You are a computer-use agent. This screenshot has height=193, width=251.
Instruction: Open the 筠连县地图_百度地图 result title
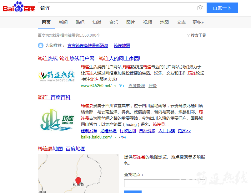[x=62, y=149]
